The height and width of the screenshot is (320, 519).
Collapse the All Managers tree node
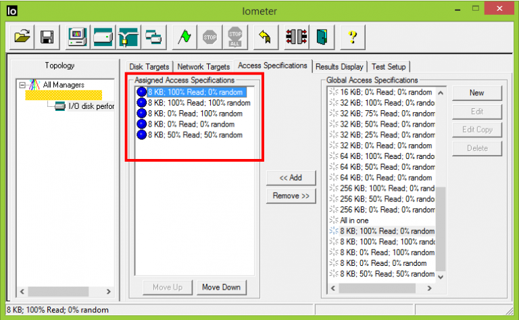[23, 85]
